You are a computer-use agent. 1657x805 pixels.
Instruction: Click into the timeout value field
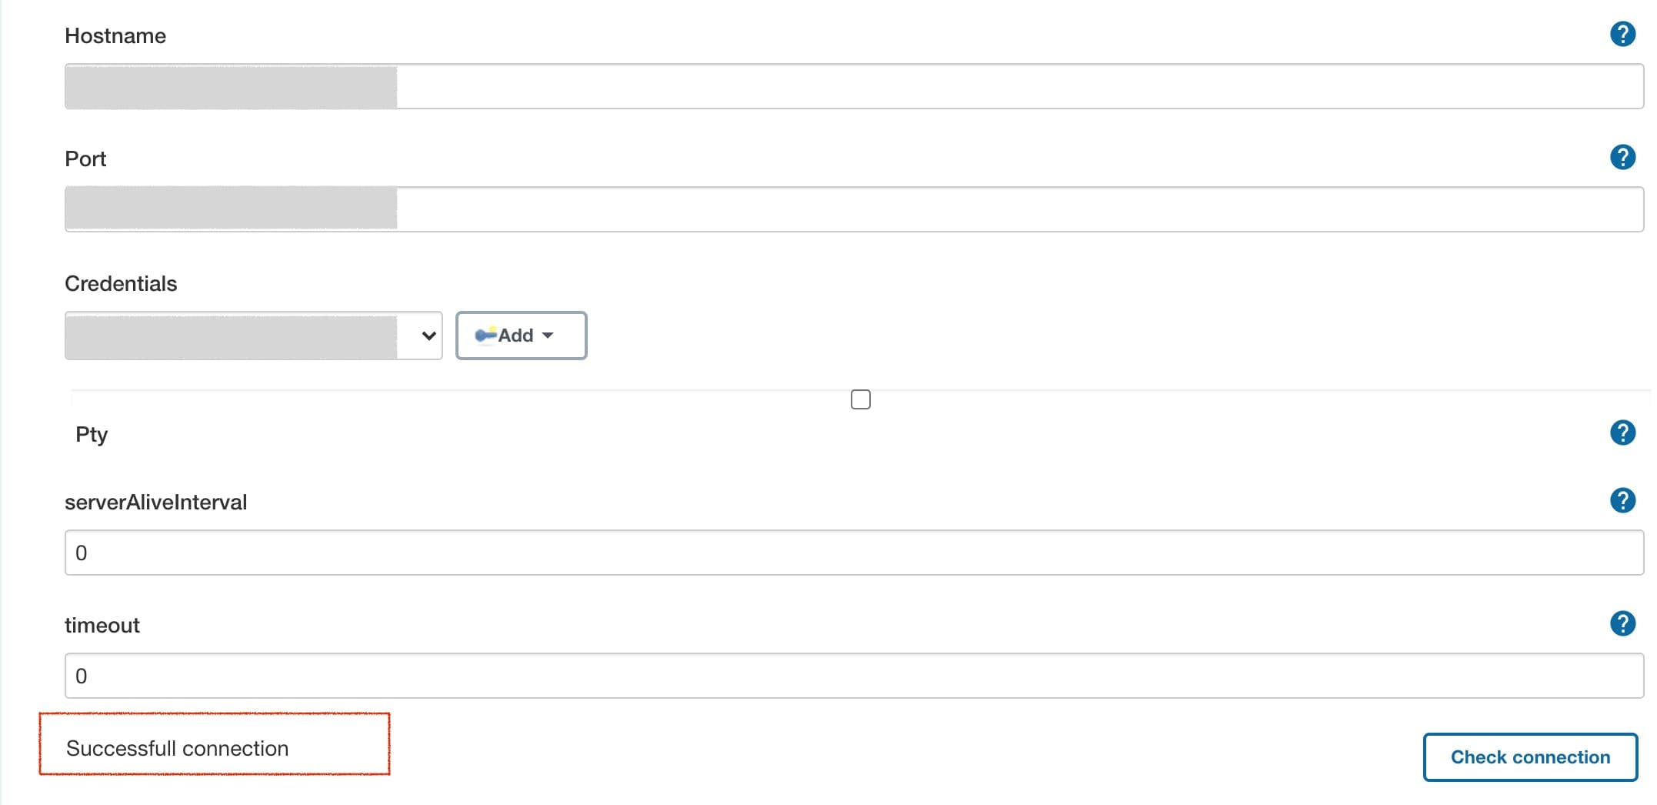click(x=854, y=676)
